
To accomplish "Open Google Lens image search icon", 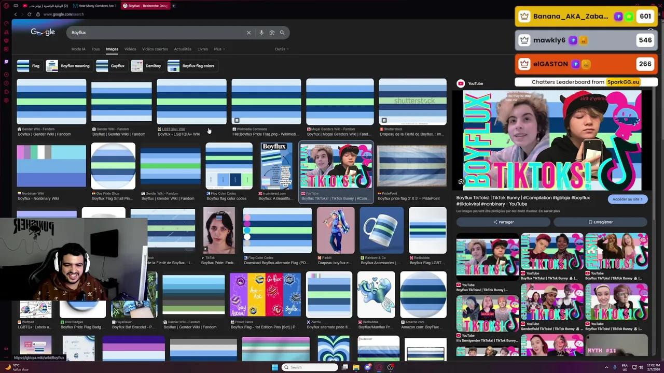I will (x=272, y=33).
